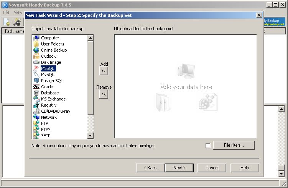This screenshot has width=288, height=188.
Task: Click the FTPS icon in the list
Action: [36, 130]
